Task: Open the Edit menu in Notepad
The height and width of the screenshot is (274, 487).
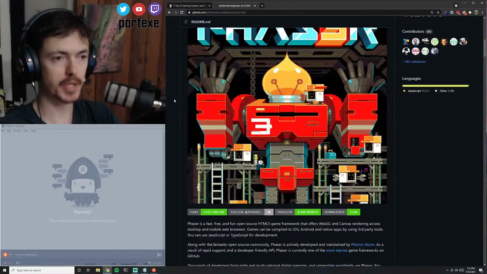Action: coord(9,131)
